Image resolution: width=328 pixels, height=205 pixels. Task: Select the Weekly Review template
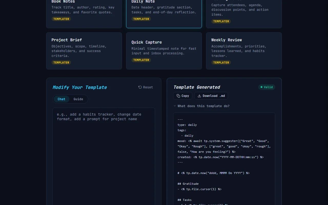click(244, 51)
